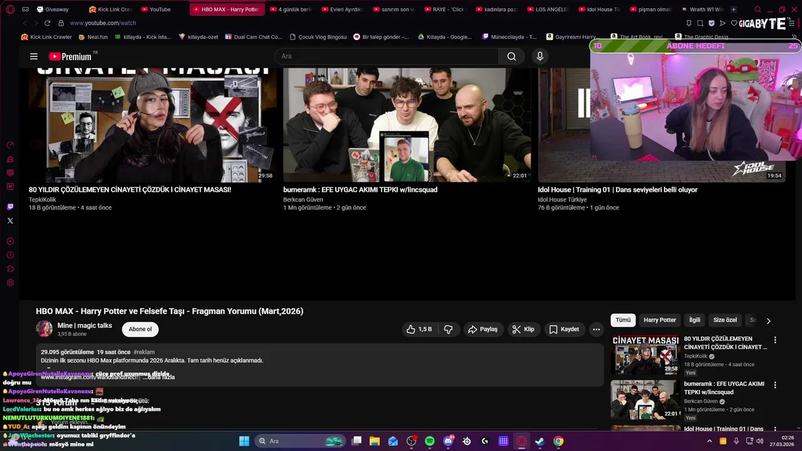The height and width of the screenshot is (451, 802).
Task: Open sidebar bumeramk EFE UYGAC thumbnail
Action: click(x=645, y=399)
